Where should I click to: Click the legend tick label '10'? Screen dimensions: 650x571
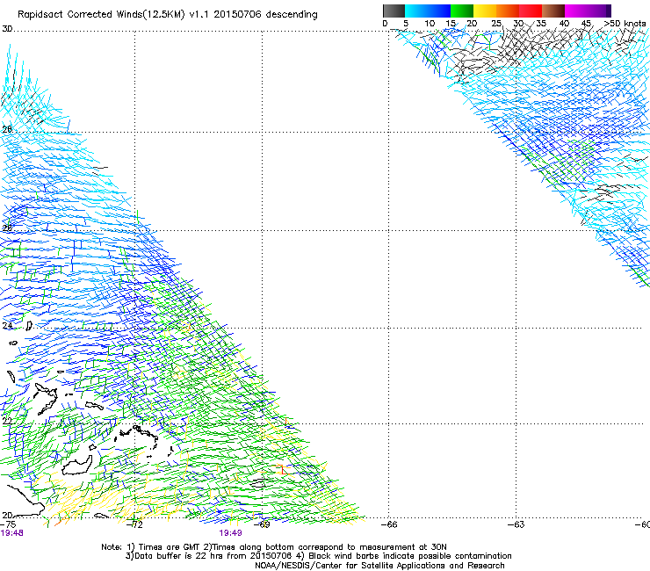point(430,23)
